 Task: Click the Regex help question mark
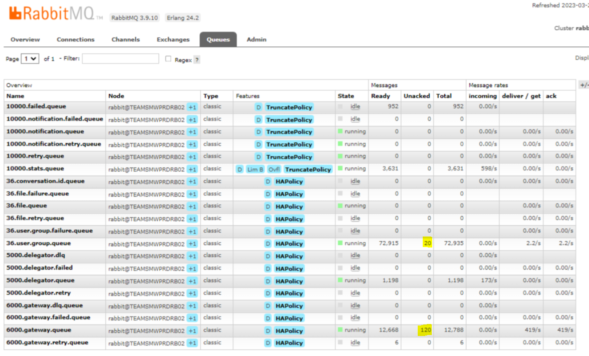197,59
